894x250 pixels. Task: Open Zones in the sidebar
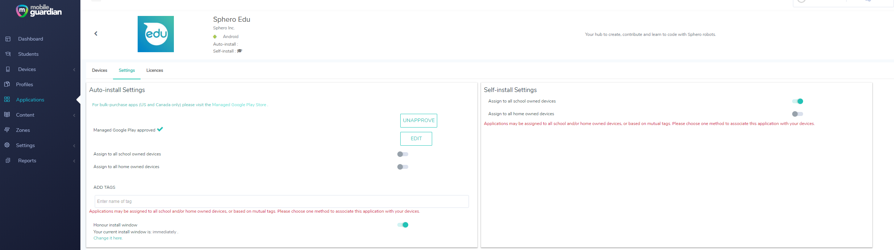point(23,130)
